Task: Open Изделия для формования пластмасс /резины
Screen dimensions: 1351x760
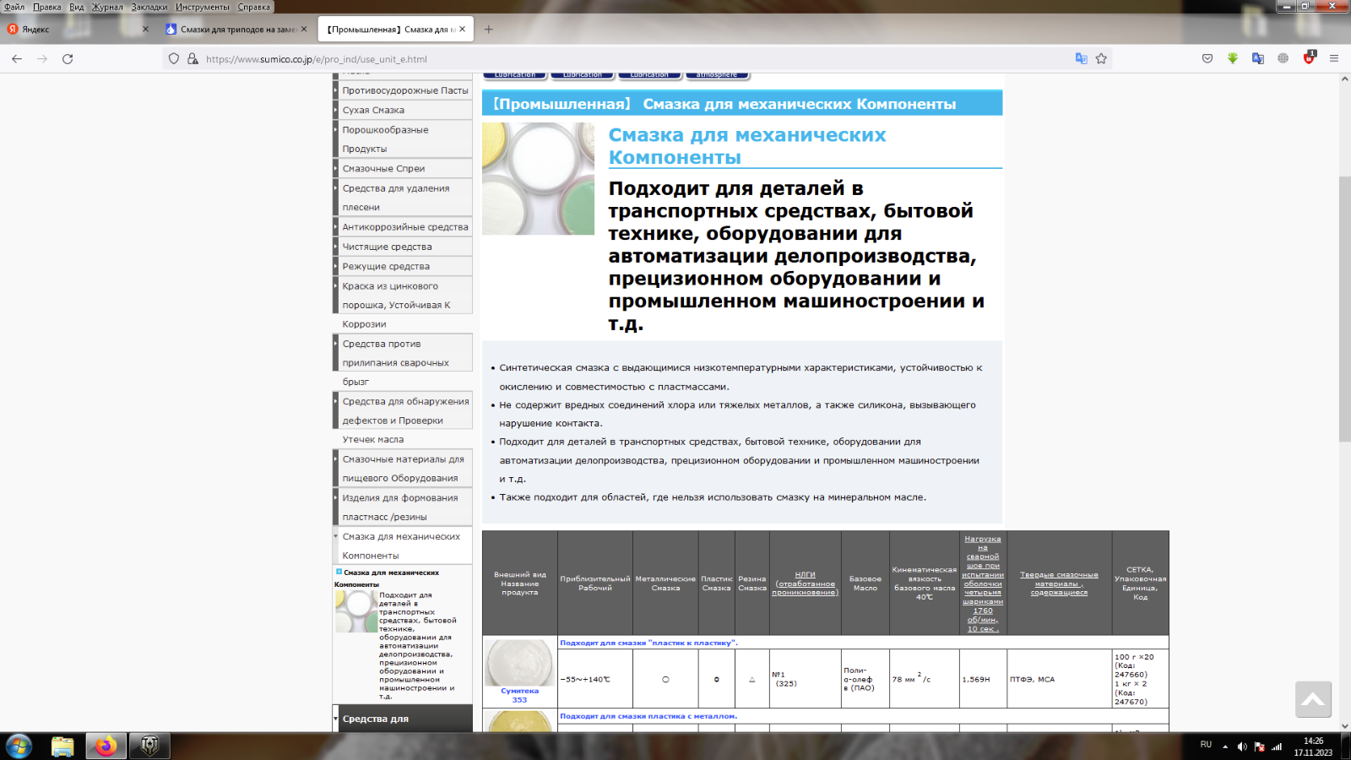Action: (403, 508)
